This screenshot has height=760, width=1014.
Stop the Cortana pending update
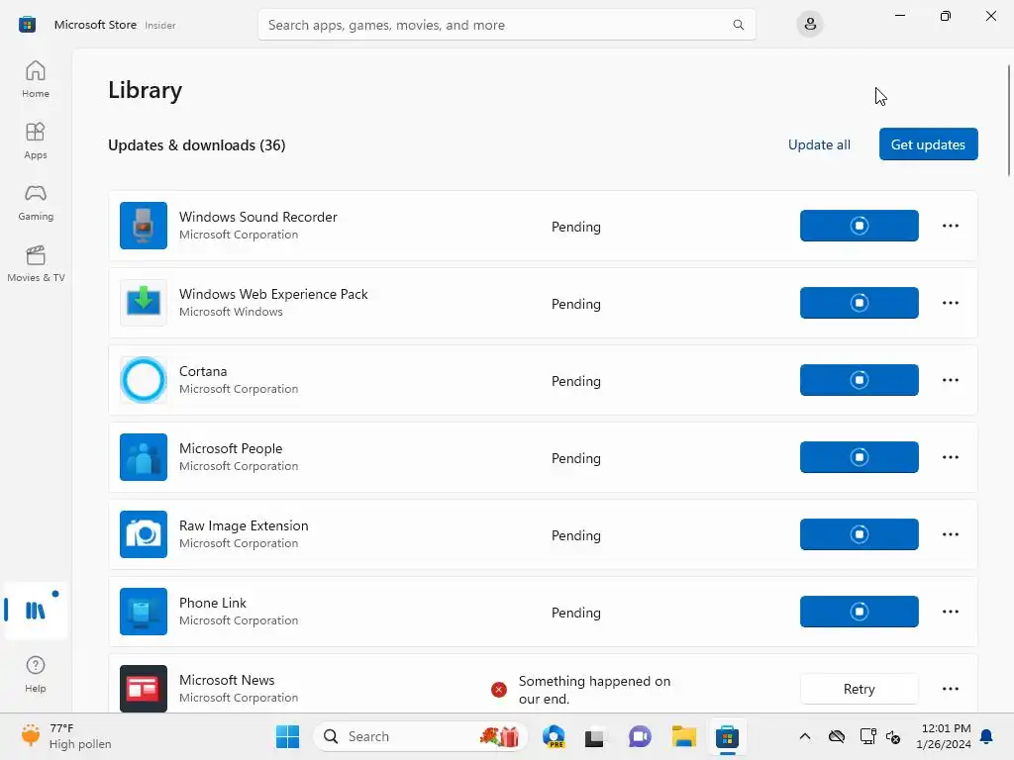(x=859, y=380)
